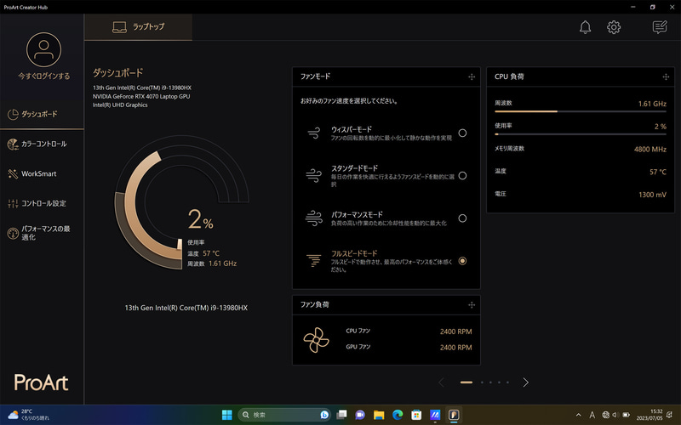This screenshot has height=425, width=681.
Task: Click CPU name label under the gauge
Action: [186, 308]
